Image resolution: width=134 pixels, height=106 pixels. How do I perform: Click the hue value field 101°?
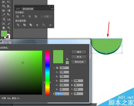pyautogui.click(x=64, y=68)
